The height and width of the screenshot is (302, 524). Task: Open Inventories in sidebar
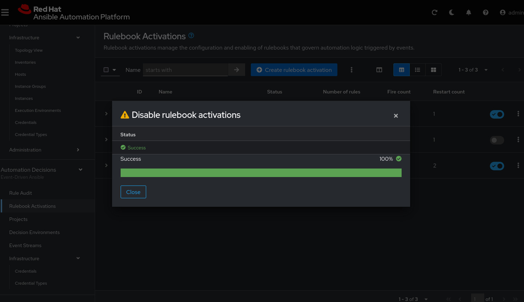click(x=25, y=62)
